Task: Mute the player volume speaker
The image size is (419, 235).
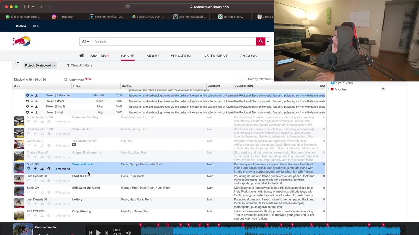Action: point(128,233)
